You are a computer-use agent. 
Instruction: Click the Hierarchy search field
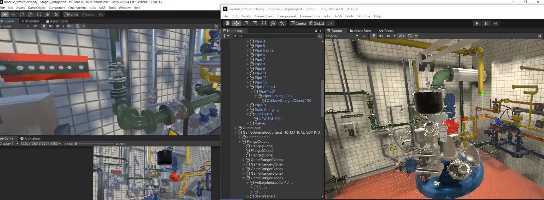point(274,36)
